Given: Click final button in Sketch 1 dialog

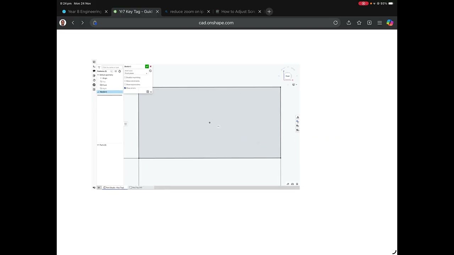Looking at the screenshot, I should (x=148, y=92).
